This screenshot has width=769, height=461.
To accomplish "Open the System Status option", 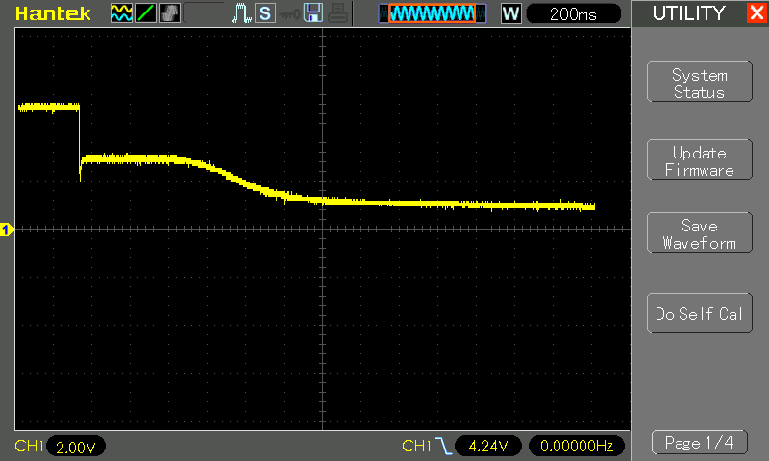I will 700,82.
